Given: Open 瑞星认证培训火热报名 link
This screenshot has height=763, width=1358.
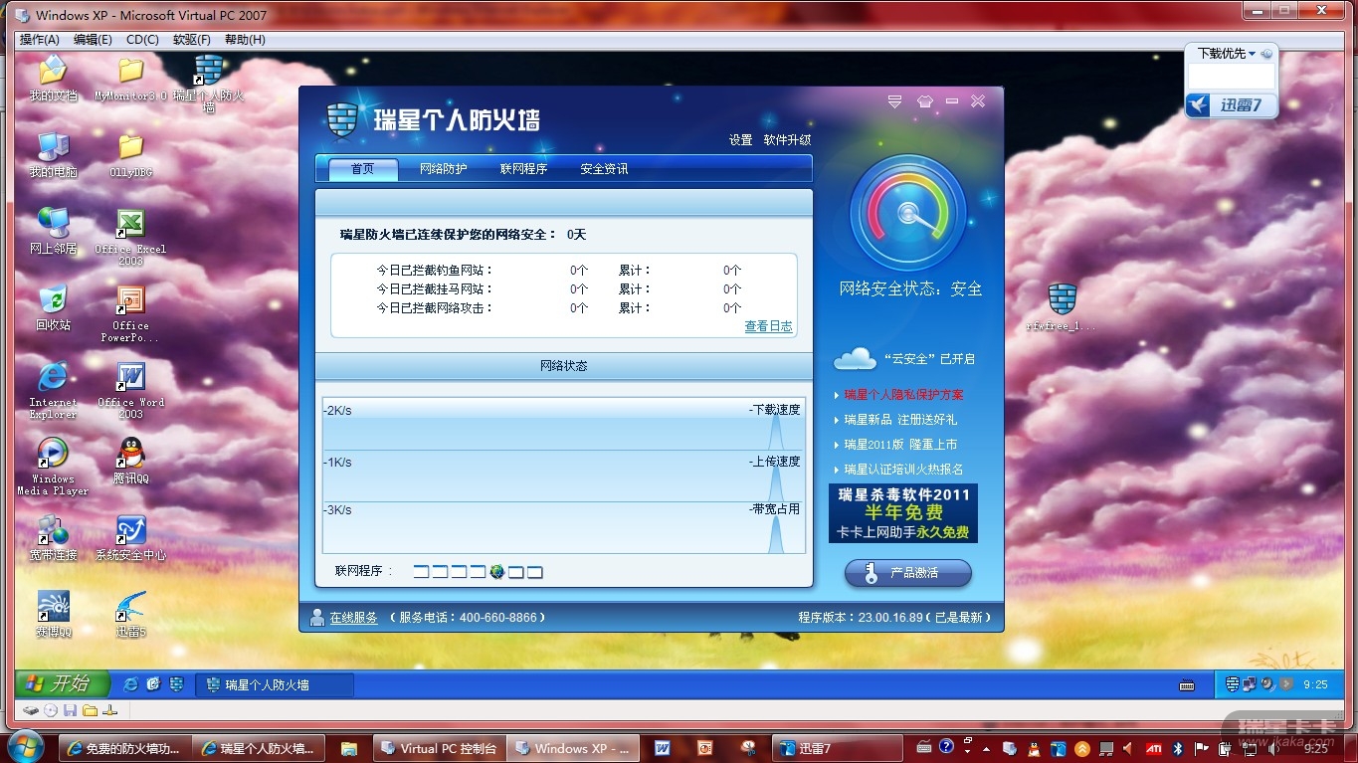Looking at the screenshot, I should tap(903, 470).
